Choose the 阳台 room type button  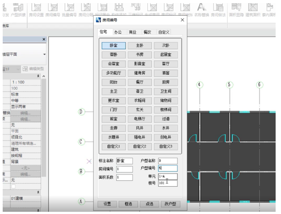(x=114, y=82)
